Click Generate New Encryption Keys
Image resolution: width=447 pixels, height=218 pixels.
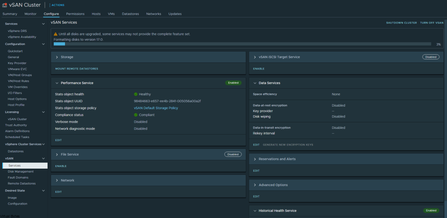point(288,145)
